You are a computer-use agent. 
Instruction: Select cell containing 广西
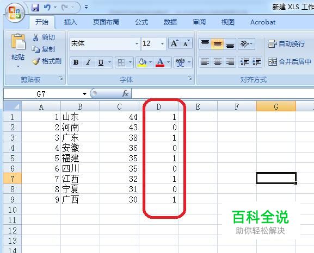tap(80, 199)
